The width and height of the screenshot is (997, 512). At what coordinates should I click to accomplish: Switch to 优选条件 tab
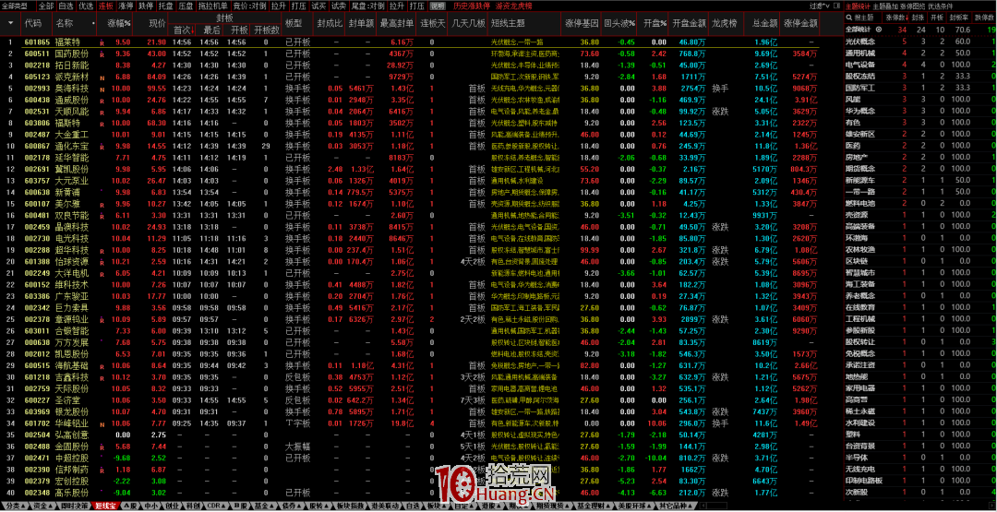coord(941,6)
